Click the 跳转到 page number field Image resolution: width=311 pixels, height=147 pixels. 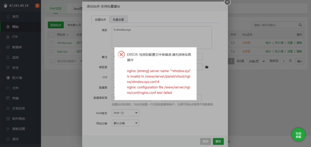pos(284,61)
